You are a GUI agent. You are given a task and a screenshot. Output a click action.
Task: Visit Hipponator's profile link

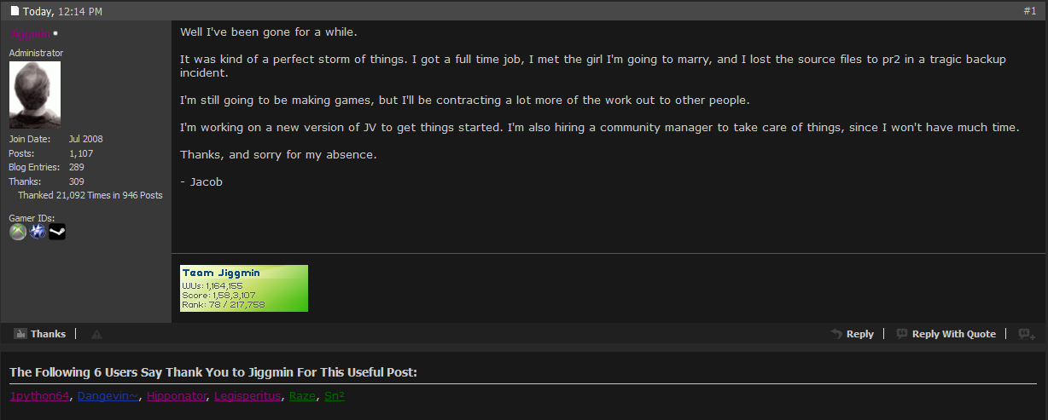point(176,396)
